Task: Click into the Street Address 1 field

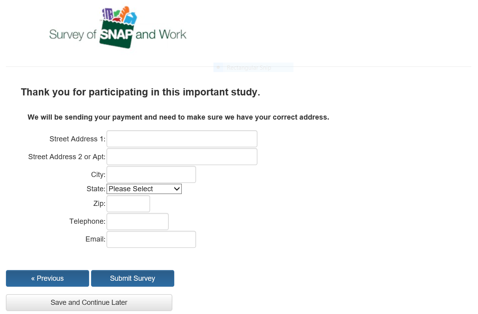Action: click(182, 139)
